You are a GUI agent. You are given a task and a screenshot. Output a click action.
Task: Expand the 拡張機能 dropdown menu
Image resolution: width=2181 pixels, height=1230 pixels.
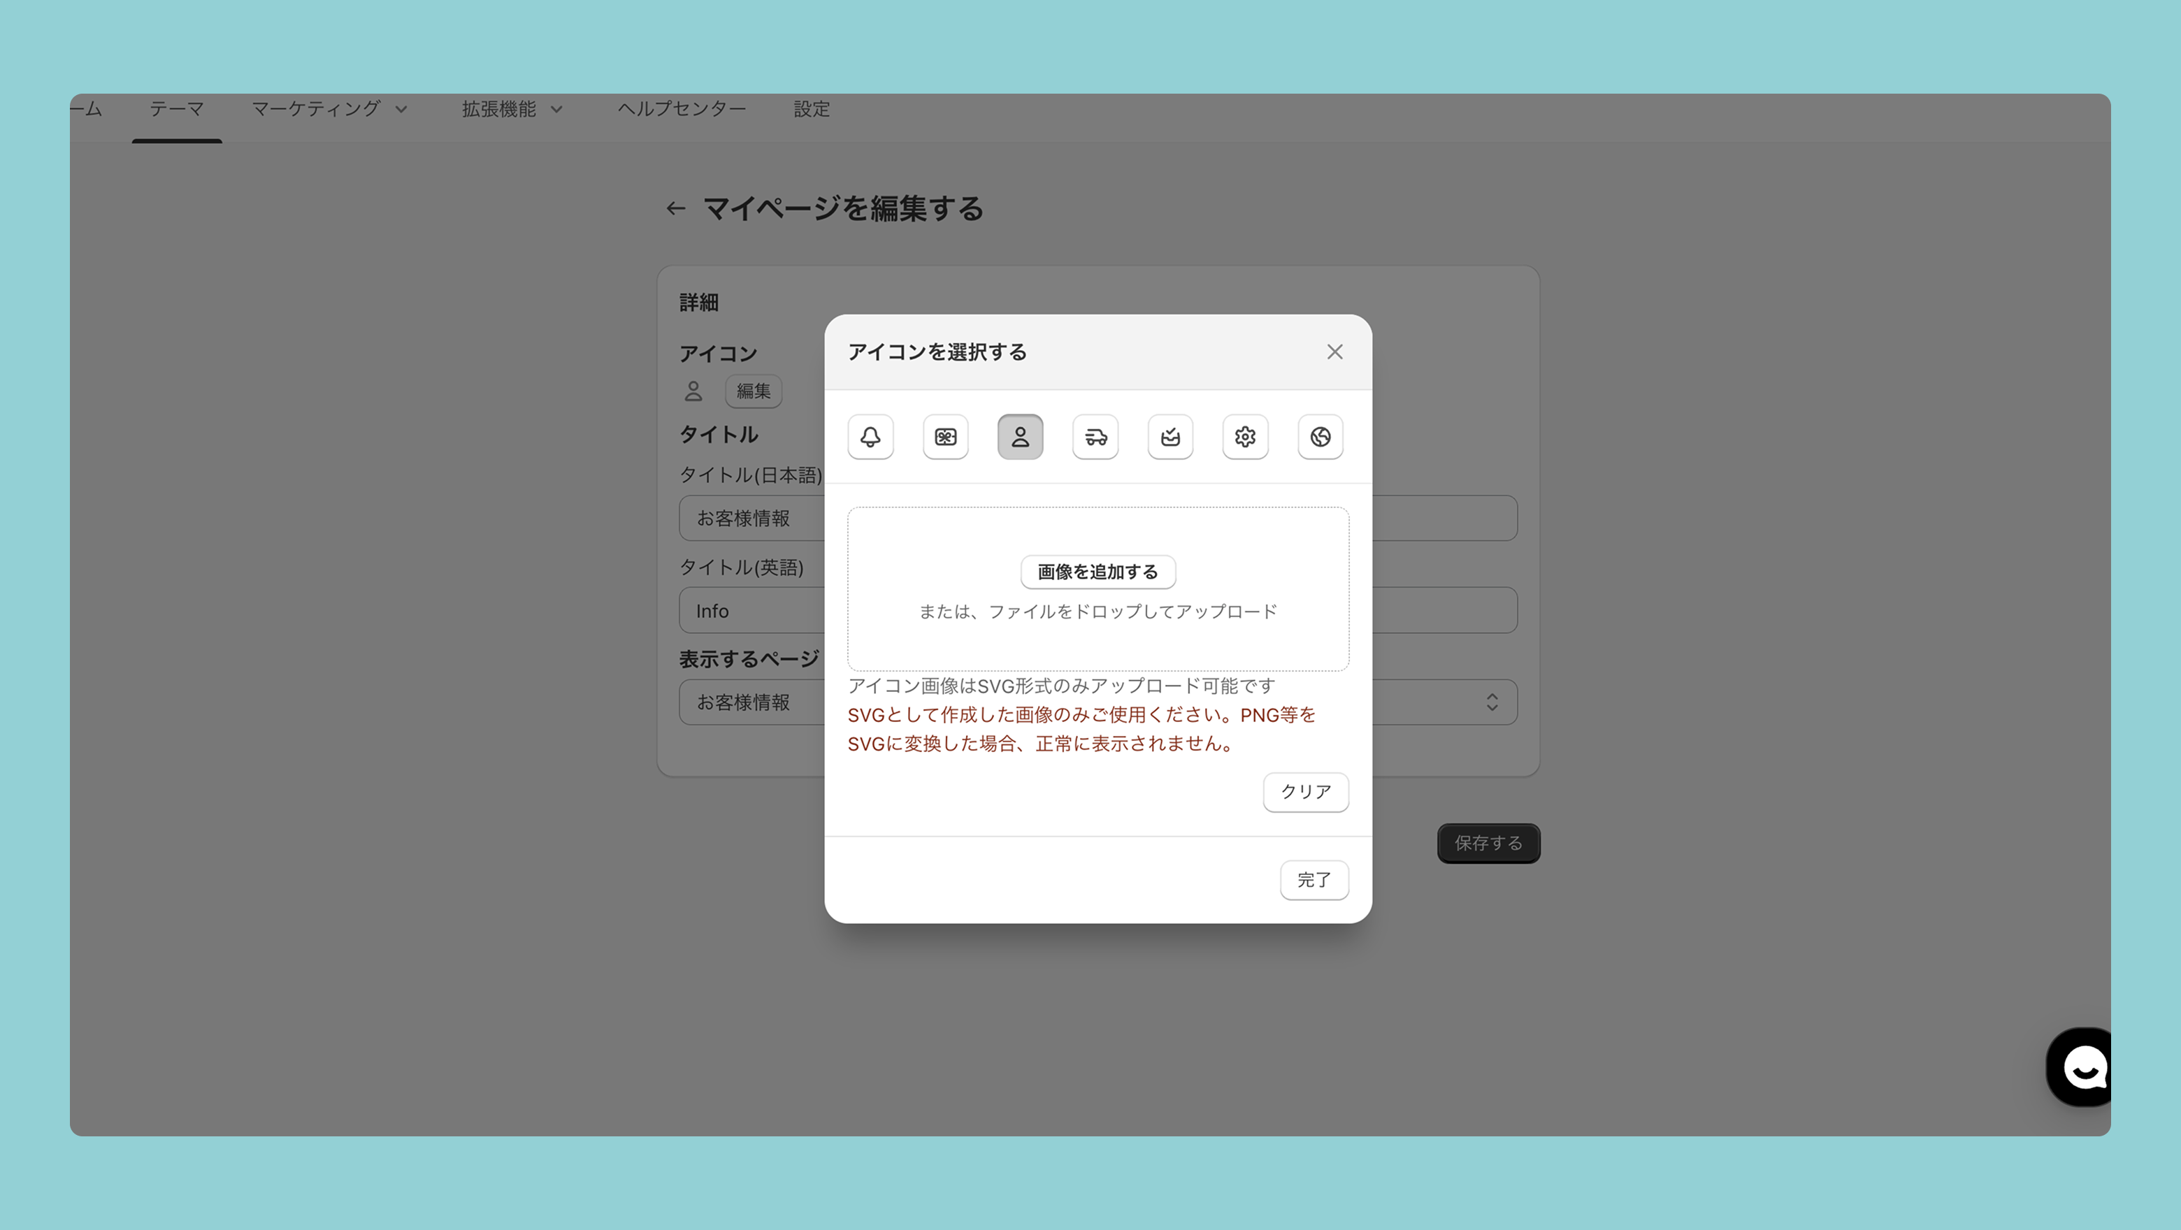coord(512,109)
